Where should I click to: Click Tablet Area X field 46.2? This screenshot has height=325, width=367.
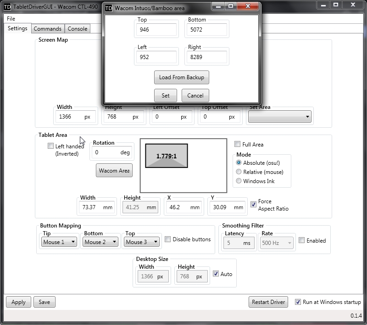[184, 207]
